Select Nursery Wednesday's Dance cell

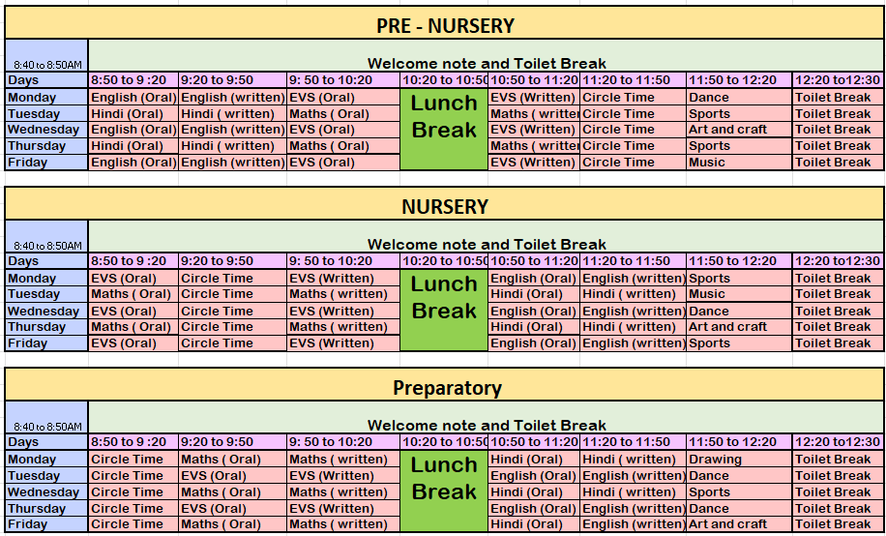(738, 312)
